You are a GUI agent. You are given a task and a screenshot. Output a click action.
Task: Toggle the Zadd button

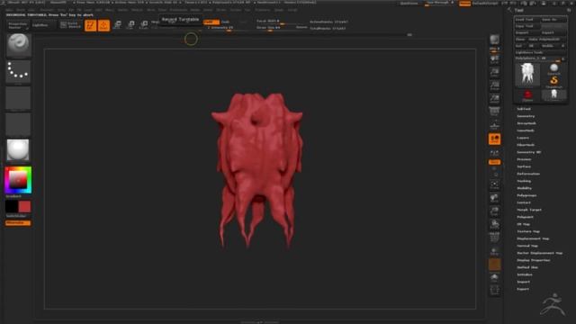pos(211,22)
